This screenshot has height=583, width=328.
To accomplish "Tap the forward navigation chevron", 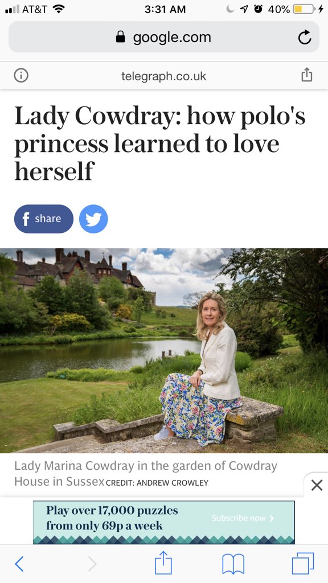I will click(92, 564).
